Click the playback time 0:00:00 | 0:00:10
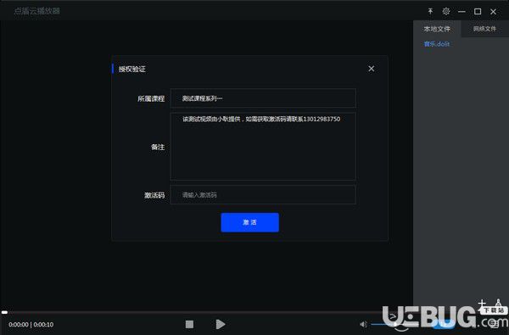 coord(31,324)
